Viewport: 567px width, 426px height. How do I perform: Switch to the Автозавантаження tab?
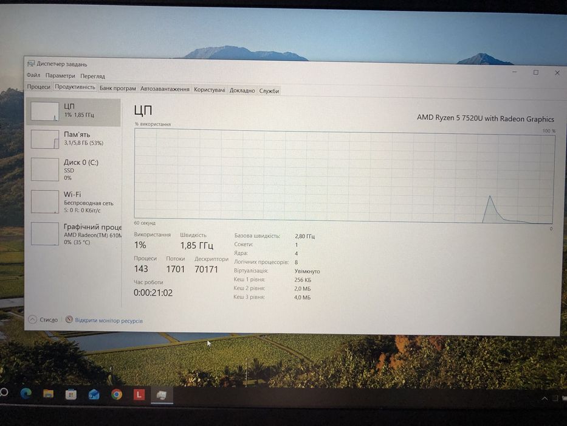(165, 89)
